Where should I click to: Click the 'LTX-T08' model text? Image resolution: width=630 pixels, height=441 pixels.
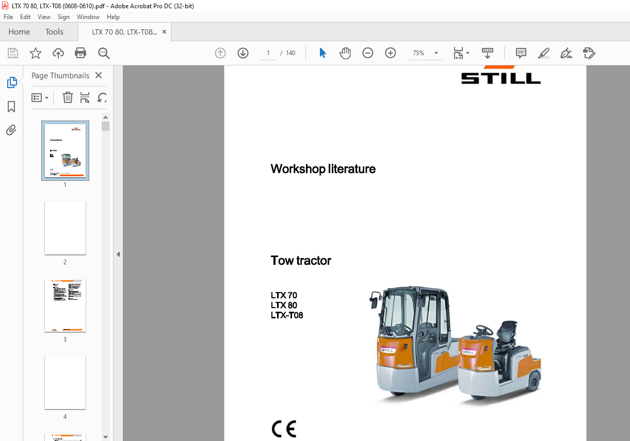click(x=287, y=315)
